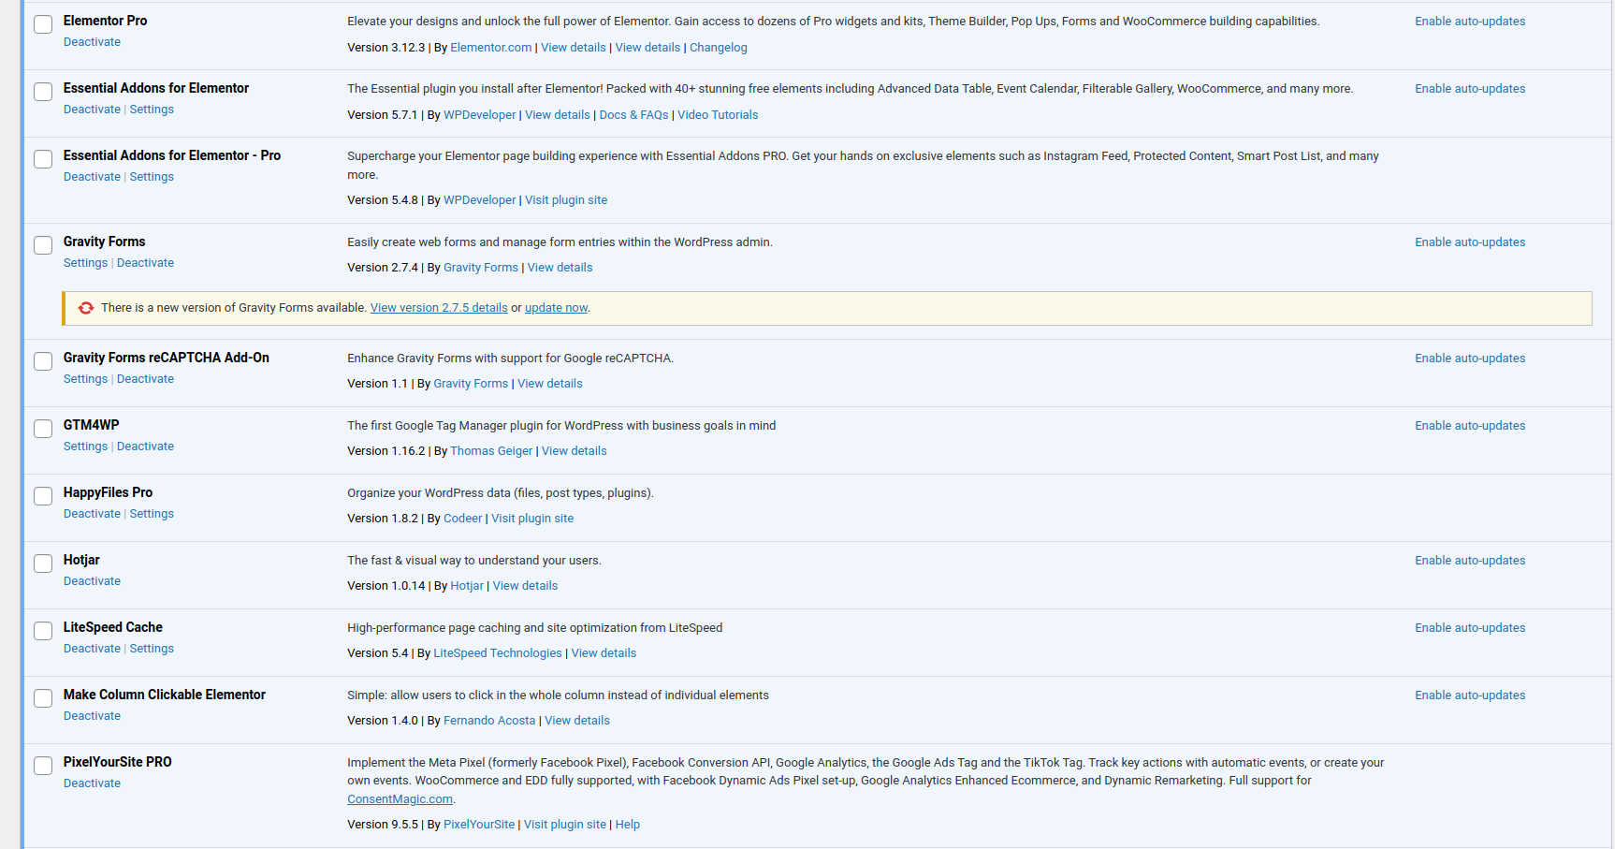This screenshot has height=849, width=1615.
Task: Tick the LiteSpeed Cache checkbox
Action: [43, 631]
